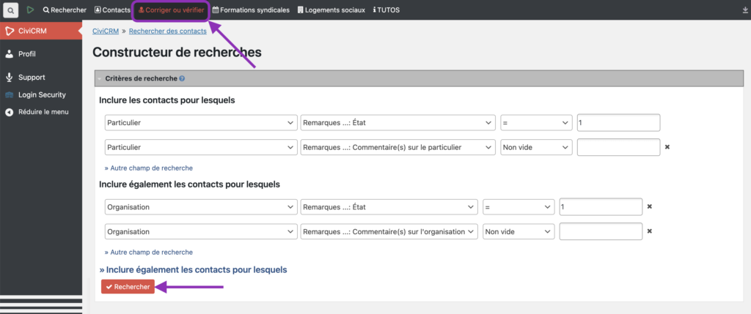Open the Non vide operator dropdown for Organisation
Image resolution: width=751 pixels, height=314 pixels.
coord(518,231)
